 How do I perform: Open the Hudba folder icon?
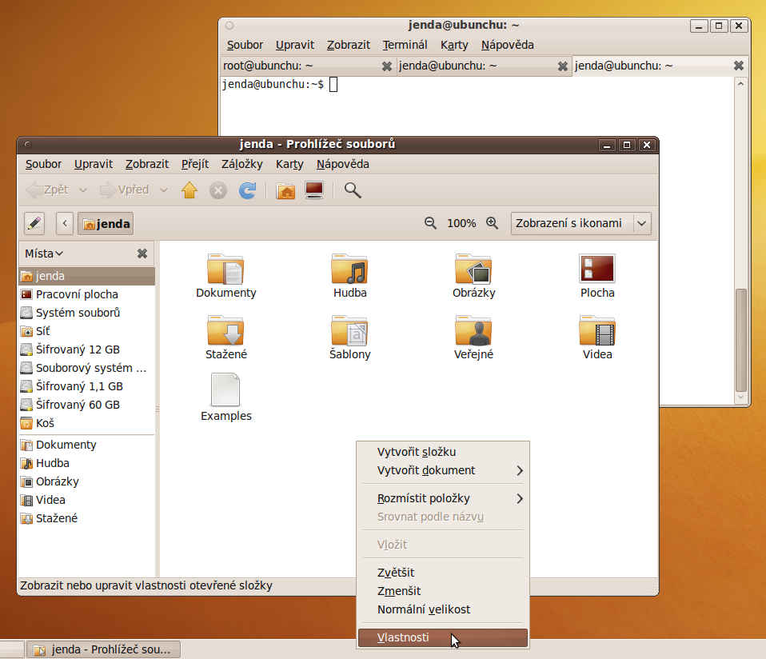tap(349, 270)
